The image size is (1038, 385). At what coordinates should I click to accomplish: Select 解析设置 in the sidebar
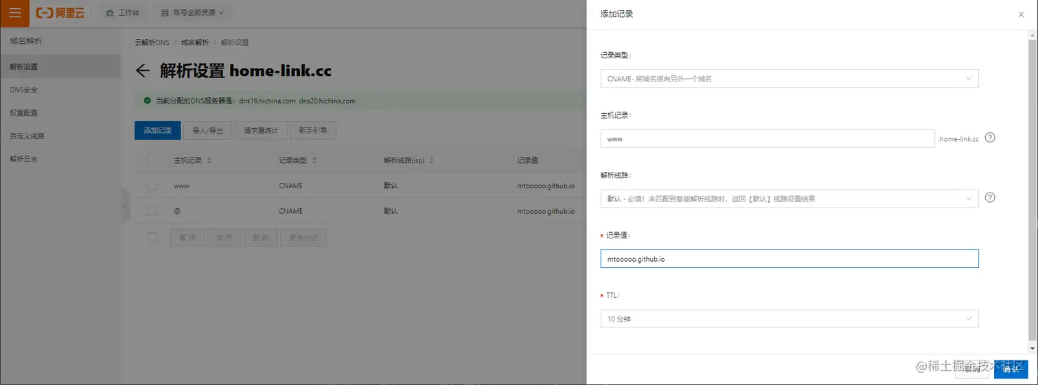[60, 66]
